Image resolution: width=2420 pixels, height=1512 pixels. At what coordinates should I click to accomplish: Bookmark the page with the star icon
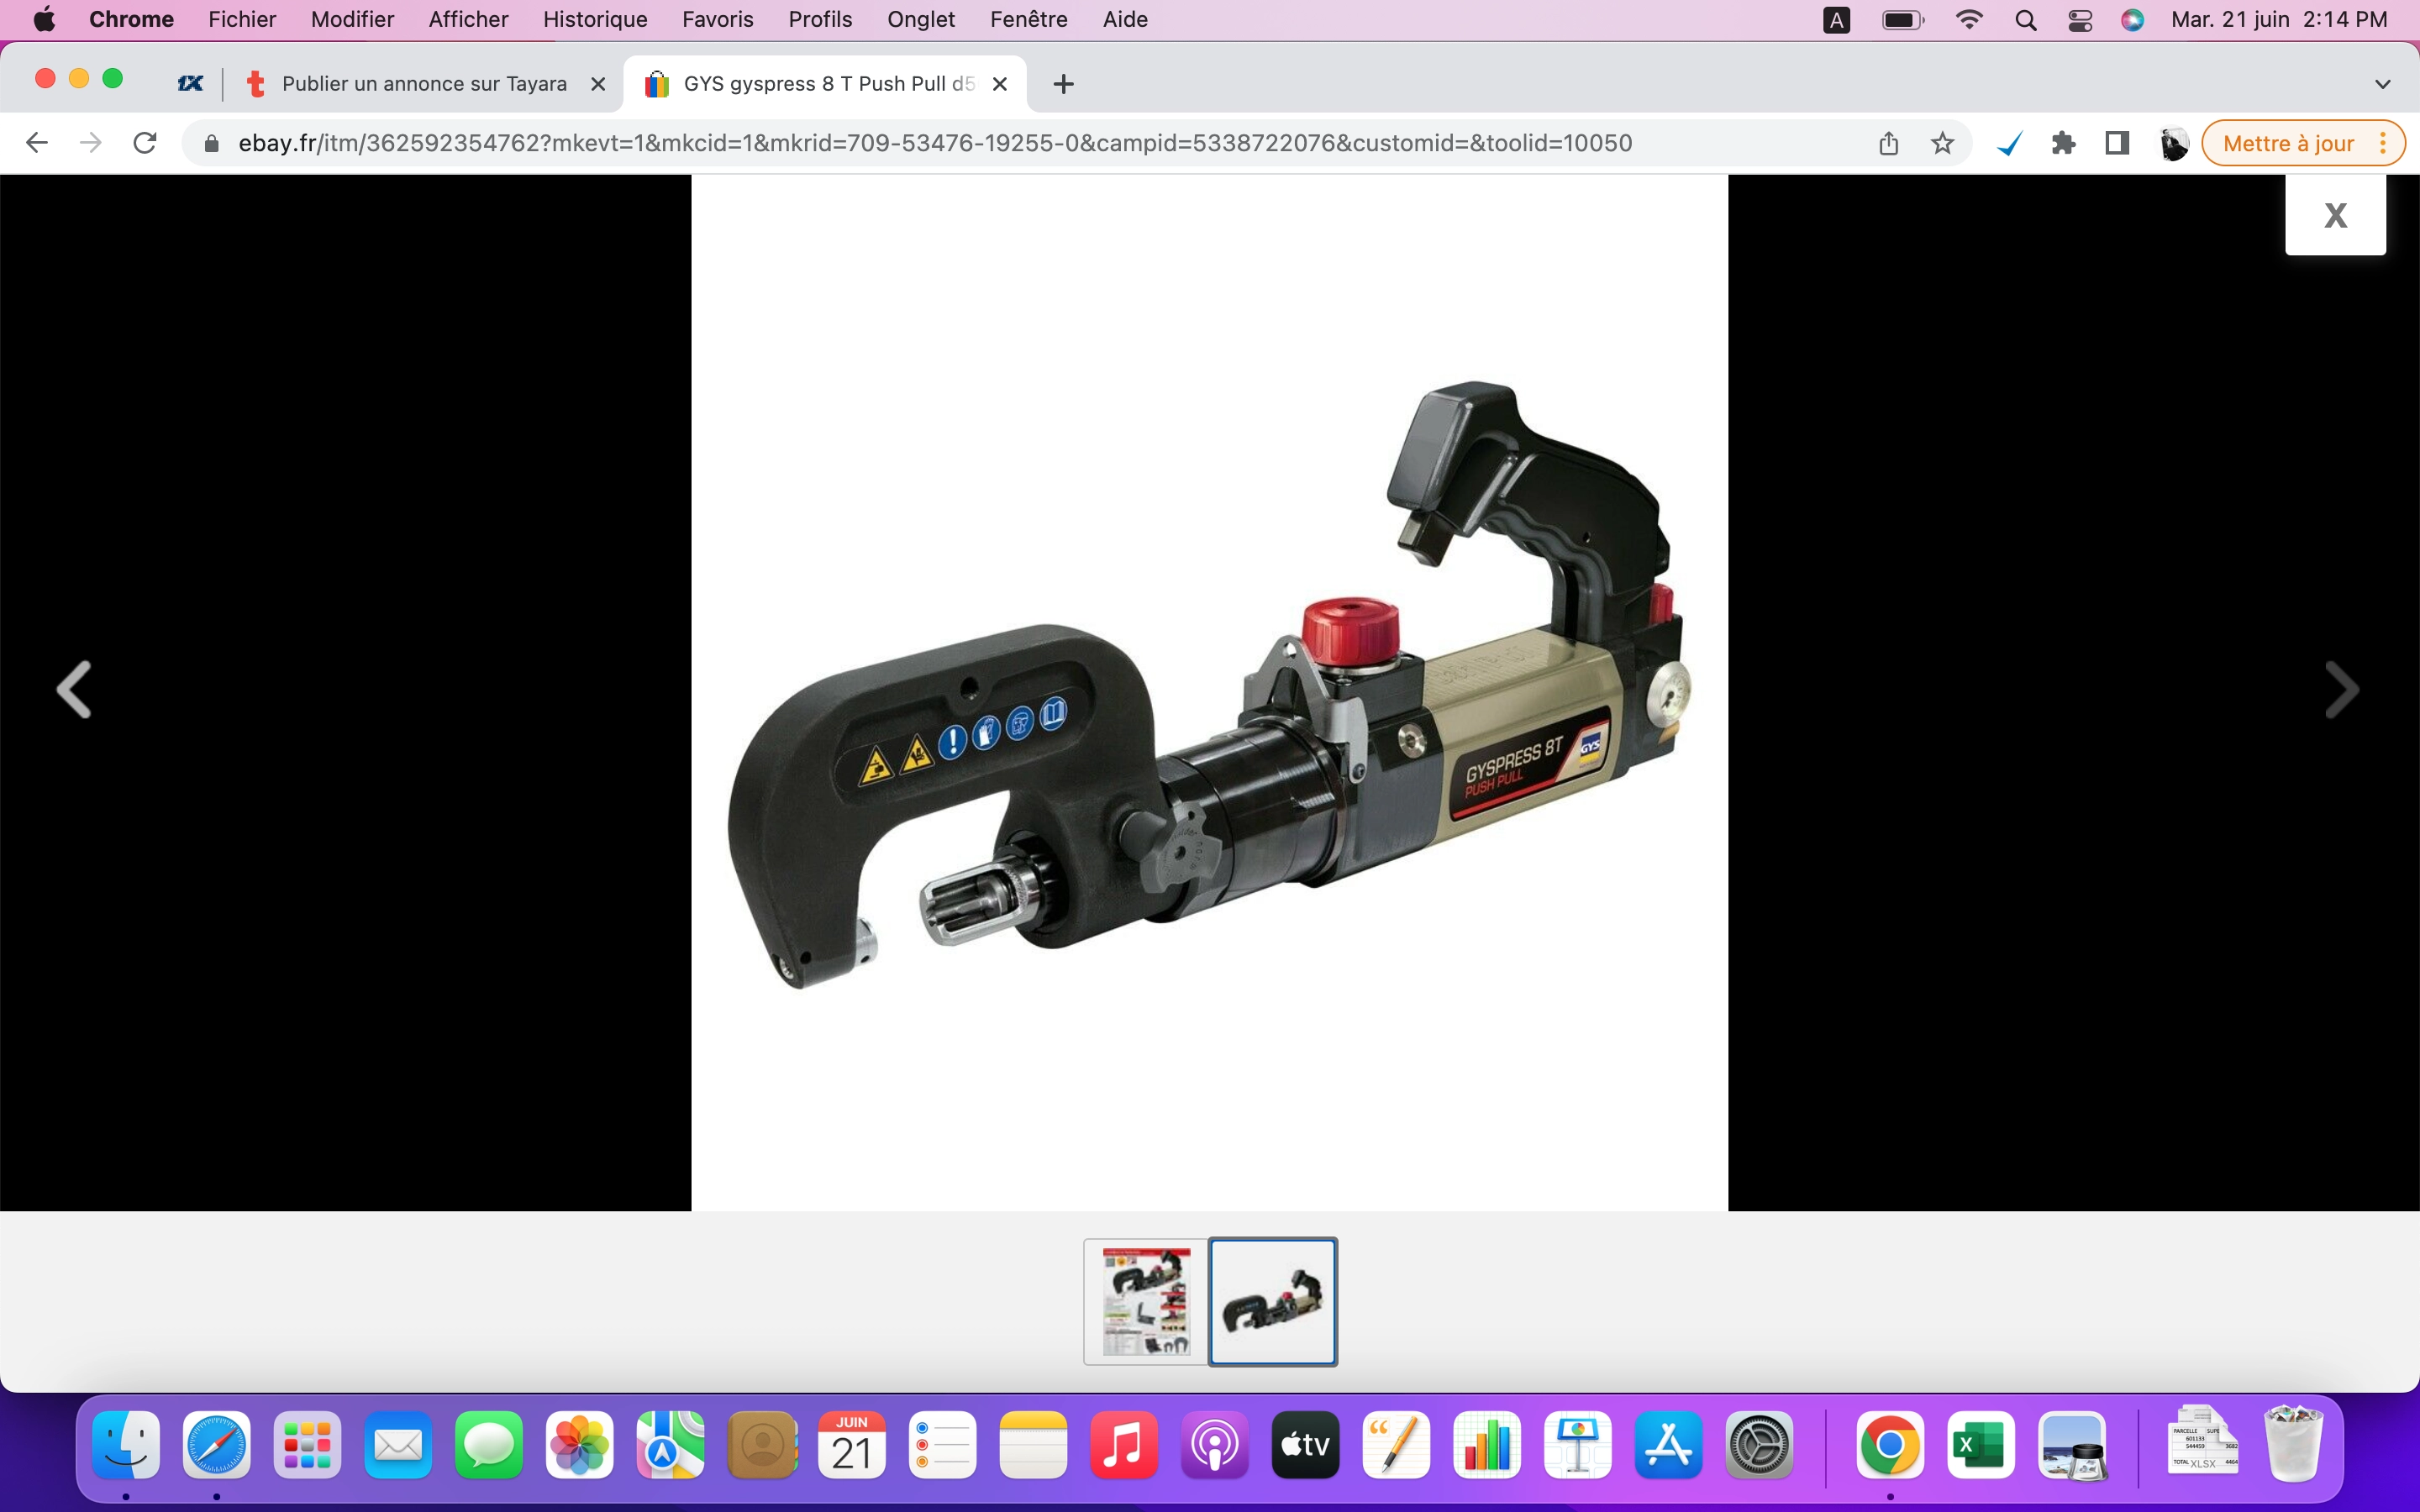(x=1942, y=143)
